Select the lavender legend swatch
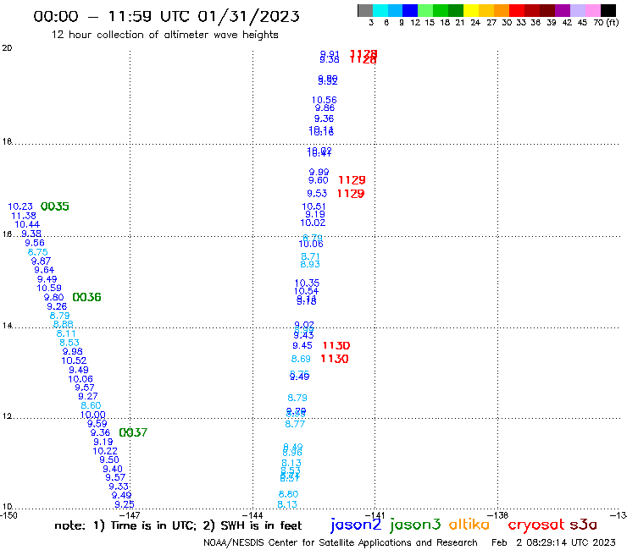The width and height of the screenshot is (627, 550). coord(577,10)
